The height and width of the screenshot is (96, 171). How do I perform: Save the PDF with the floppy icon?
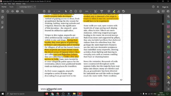click(3, 11)
